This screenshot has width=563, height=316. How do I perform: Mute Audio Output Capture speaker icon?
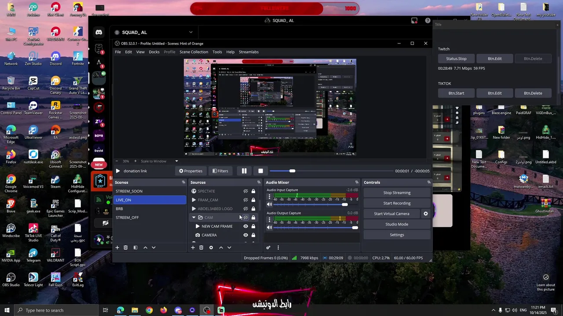(270, 227)
